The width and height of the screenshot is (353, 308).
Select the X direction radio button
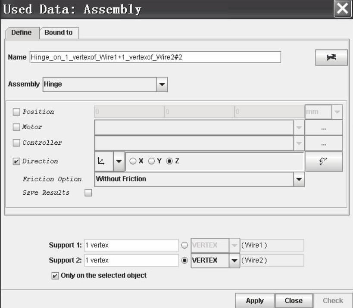point(133,161)
